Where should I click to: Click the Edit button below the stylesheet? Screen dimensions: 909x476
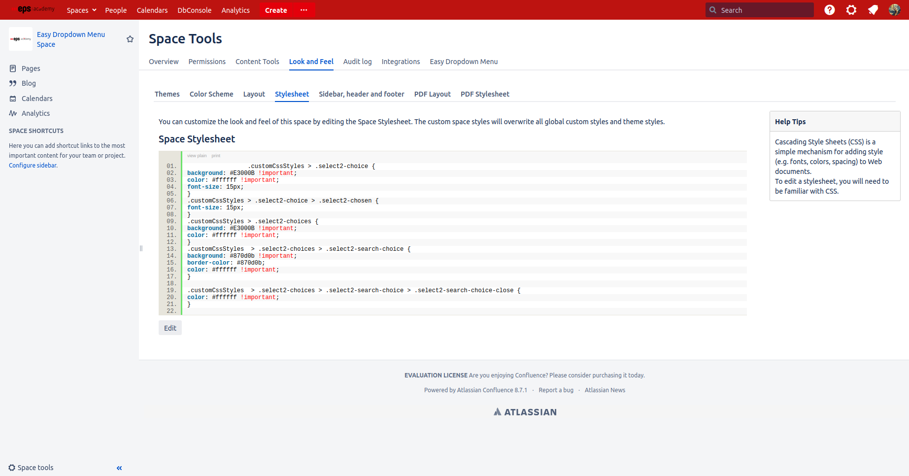(170, 328)
